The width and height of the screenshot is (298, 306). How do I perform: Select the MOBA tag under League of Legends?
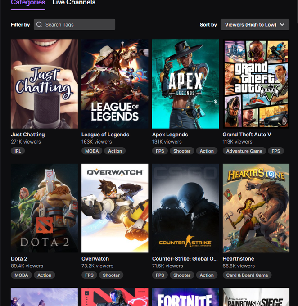92,151
